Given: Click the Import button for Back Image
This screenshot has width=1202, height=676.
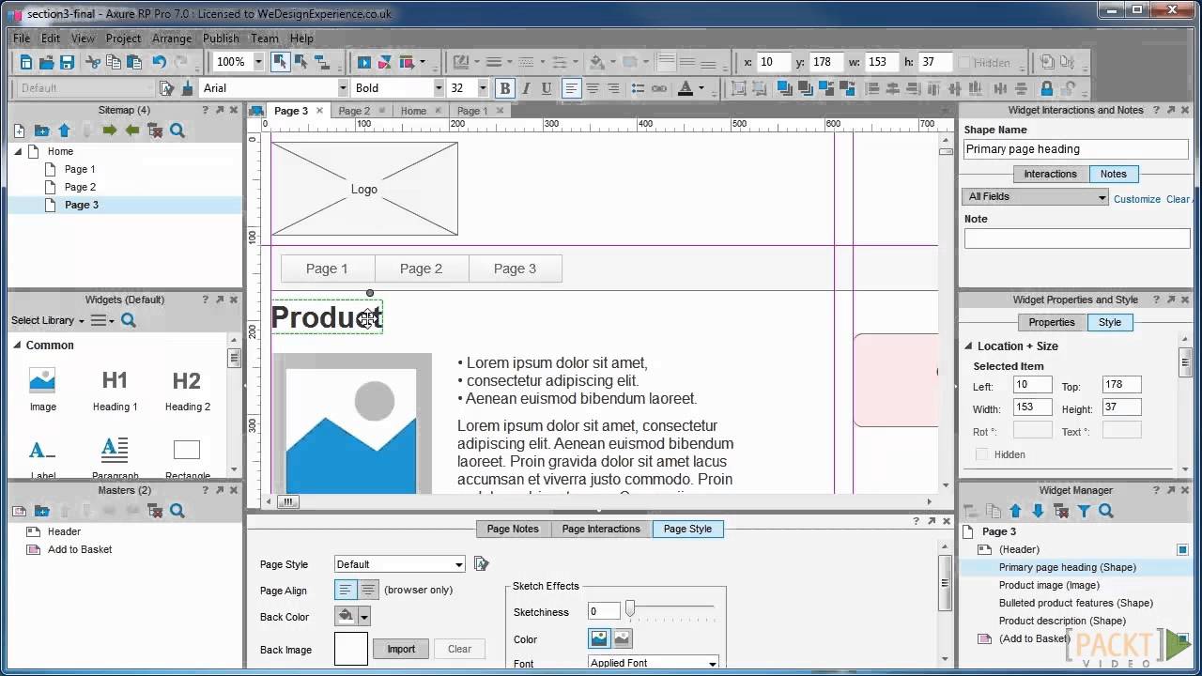Looking at the screenshot, I should click(x=401, y=649).
